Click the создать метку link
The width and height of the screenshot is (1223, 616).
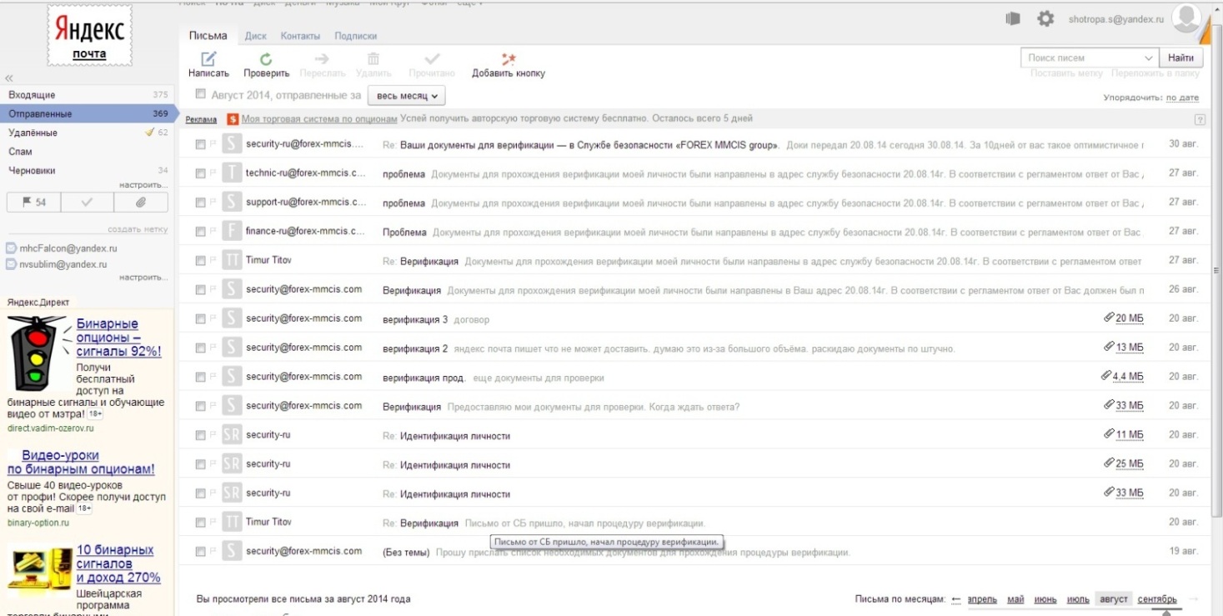[x=138, y=229]
